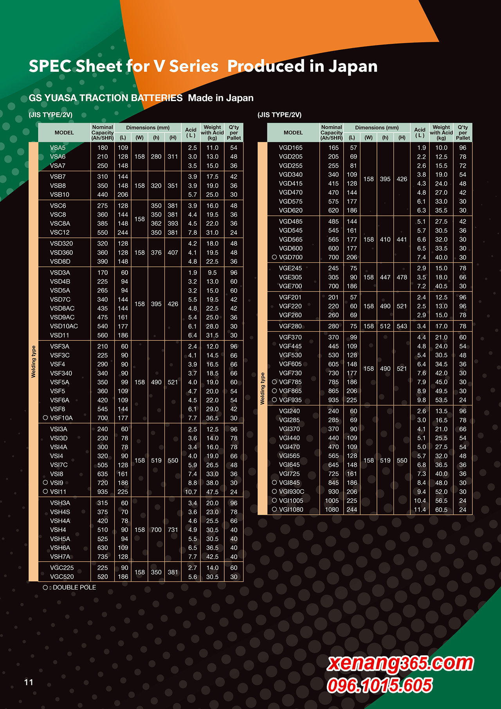This screenshot has width=501, height=709.
Task: Click the right table Nominal Capacity header
Action: click(x=332, y=133)
